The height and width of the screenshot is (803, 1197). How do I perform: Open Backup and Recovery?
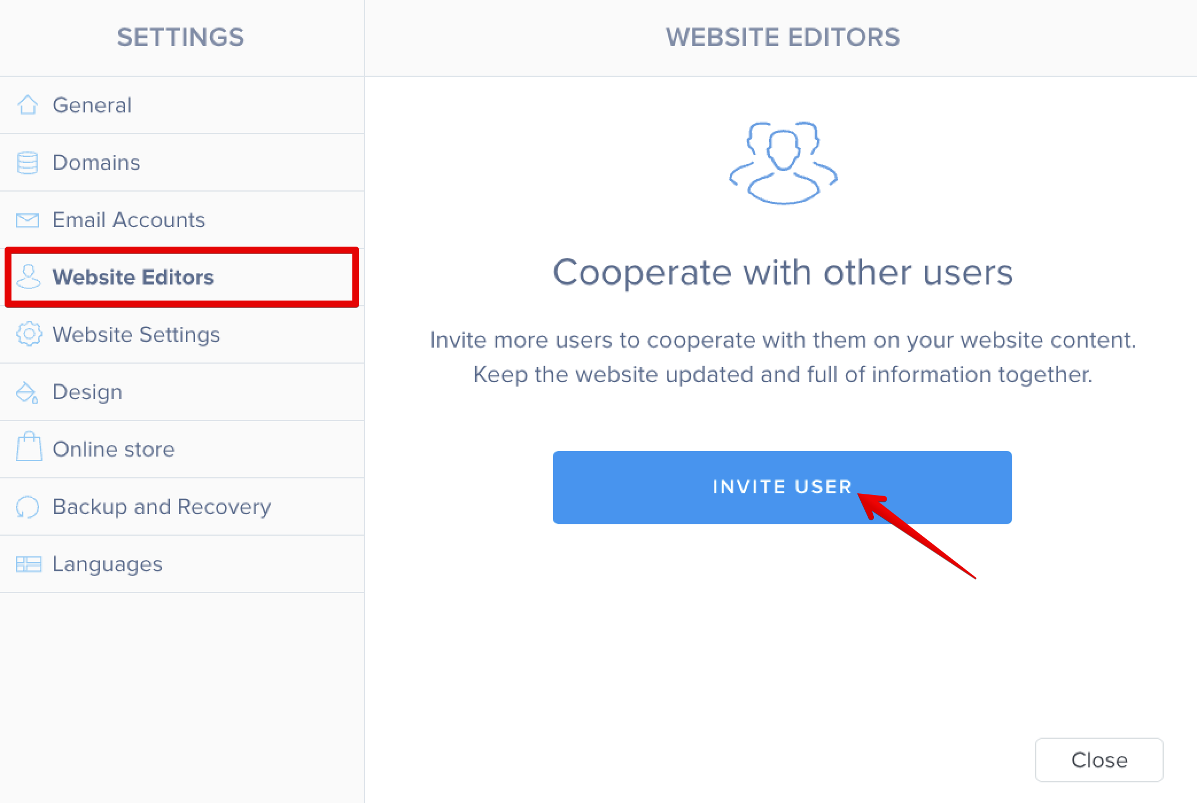(161, 507)
